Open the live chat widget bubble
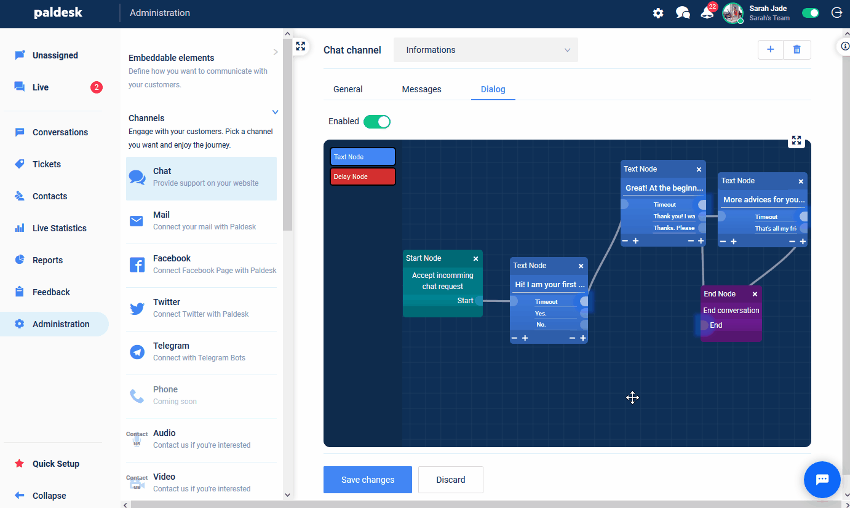850x508 pixels. (822, 480)
